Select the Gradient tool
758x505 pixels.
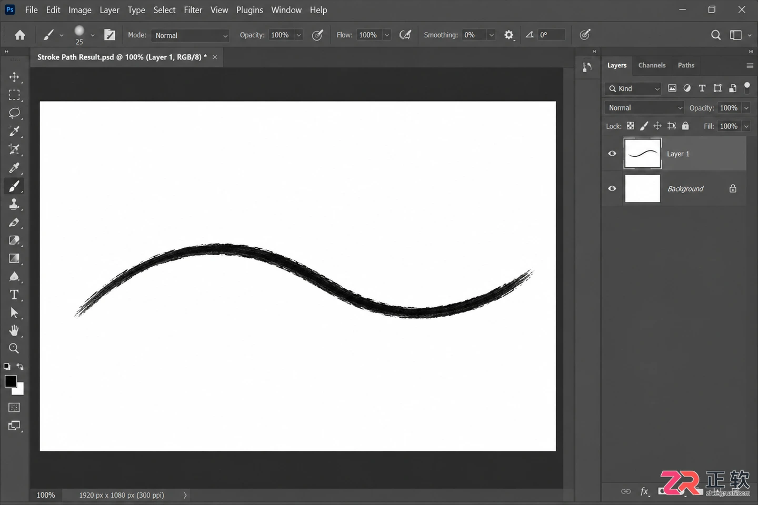pyautogui.click(x=14, y=258)
